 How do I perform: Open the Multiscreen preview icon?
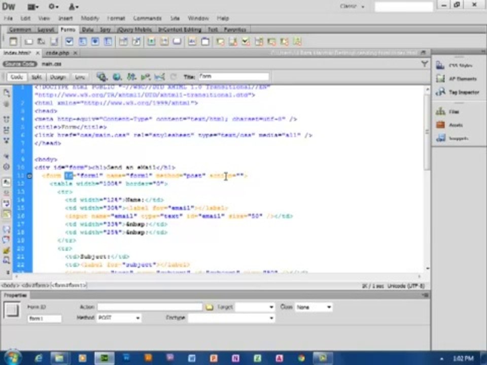coord(101,77)
